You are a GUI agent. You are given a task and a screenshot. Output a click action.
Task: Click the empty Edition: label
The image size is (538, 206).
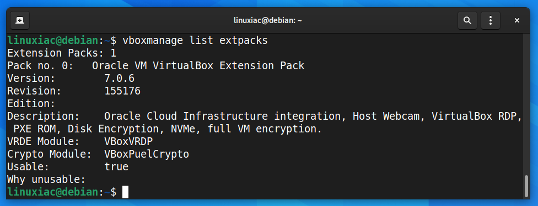click(31, 104)
